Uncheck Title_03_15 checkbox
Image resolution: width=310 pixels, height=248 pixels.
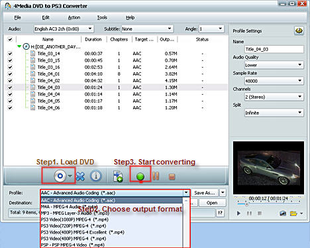tap(10, 60)
